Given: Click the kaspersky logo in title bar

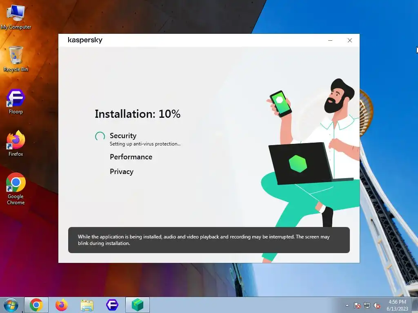Looking at the screenshot, I should pos(85,40).
